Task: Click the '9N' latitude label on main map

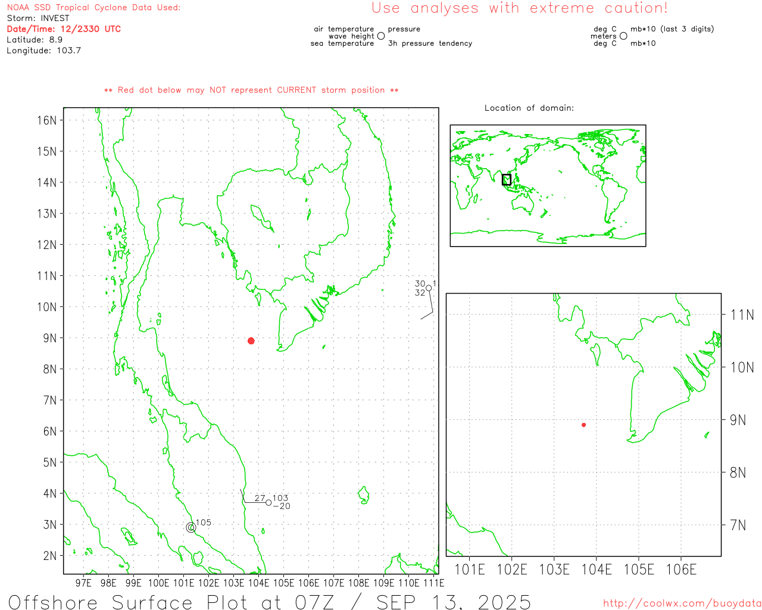Action: 50,338
